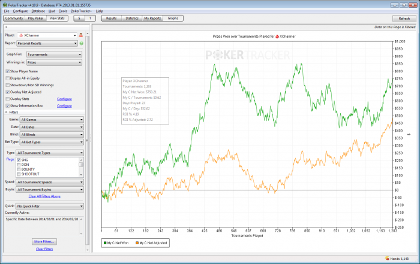
Task: Enable Showdown/Non SD Winnings checkbox
Action: (x=7, y=85)
